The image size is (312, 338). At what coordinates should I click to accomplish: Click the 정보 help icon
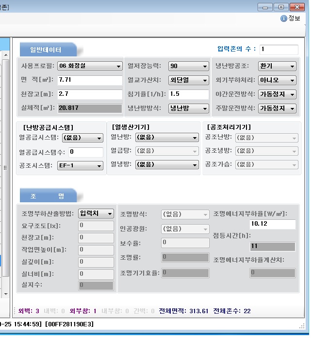tap(284, 18)
